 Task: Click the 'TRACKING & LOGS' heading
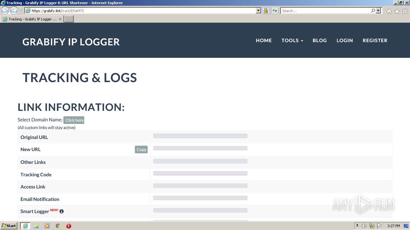[80, 78]
